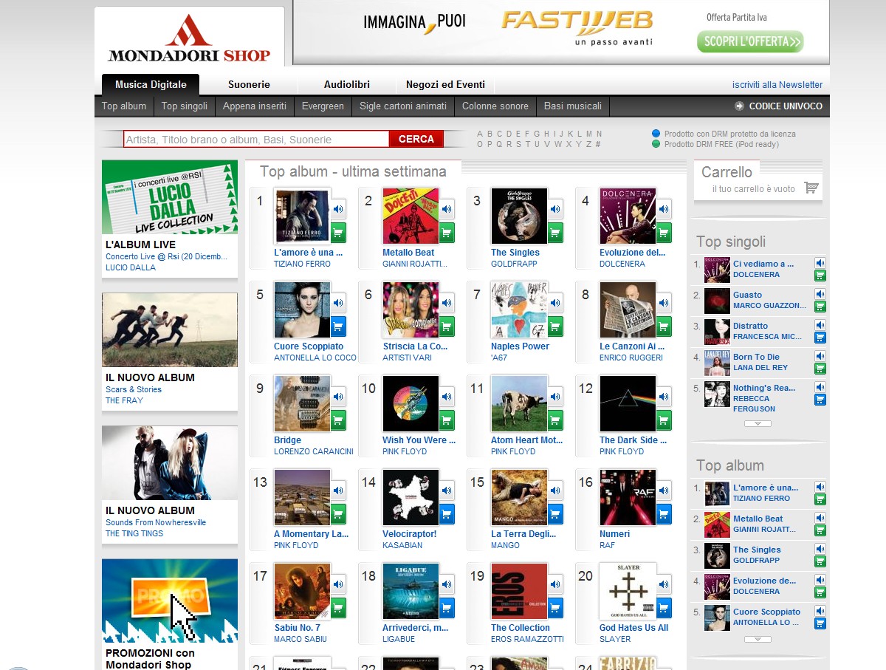
Task: Add Velociraptor! by Kasabian to cart
Action: click(x=447, y=514)
